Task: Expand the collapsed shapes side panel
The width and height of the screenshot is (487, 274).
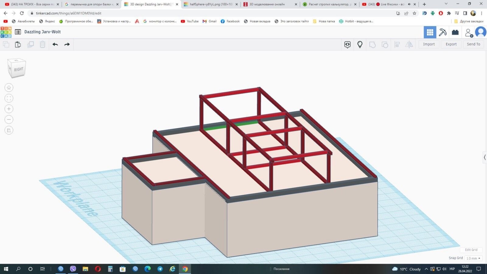Action: [485, 157]
